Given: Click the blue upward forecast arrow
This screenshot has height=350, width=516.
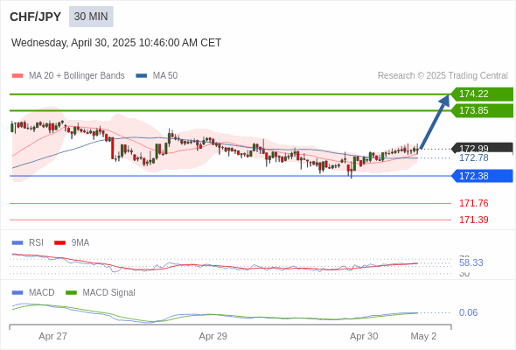Looking at the screenshot, I should tap(435, 122).
